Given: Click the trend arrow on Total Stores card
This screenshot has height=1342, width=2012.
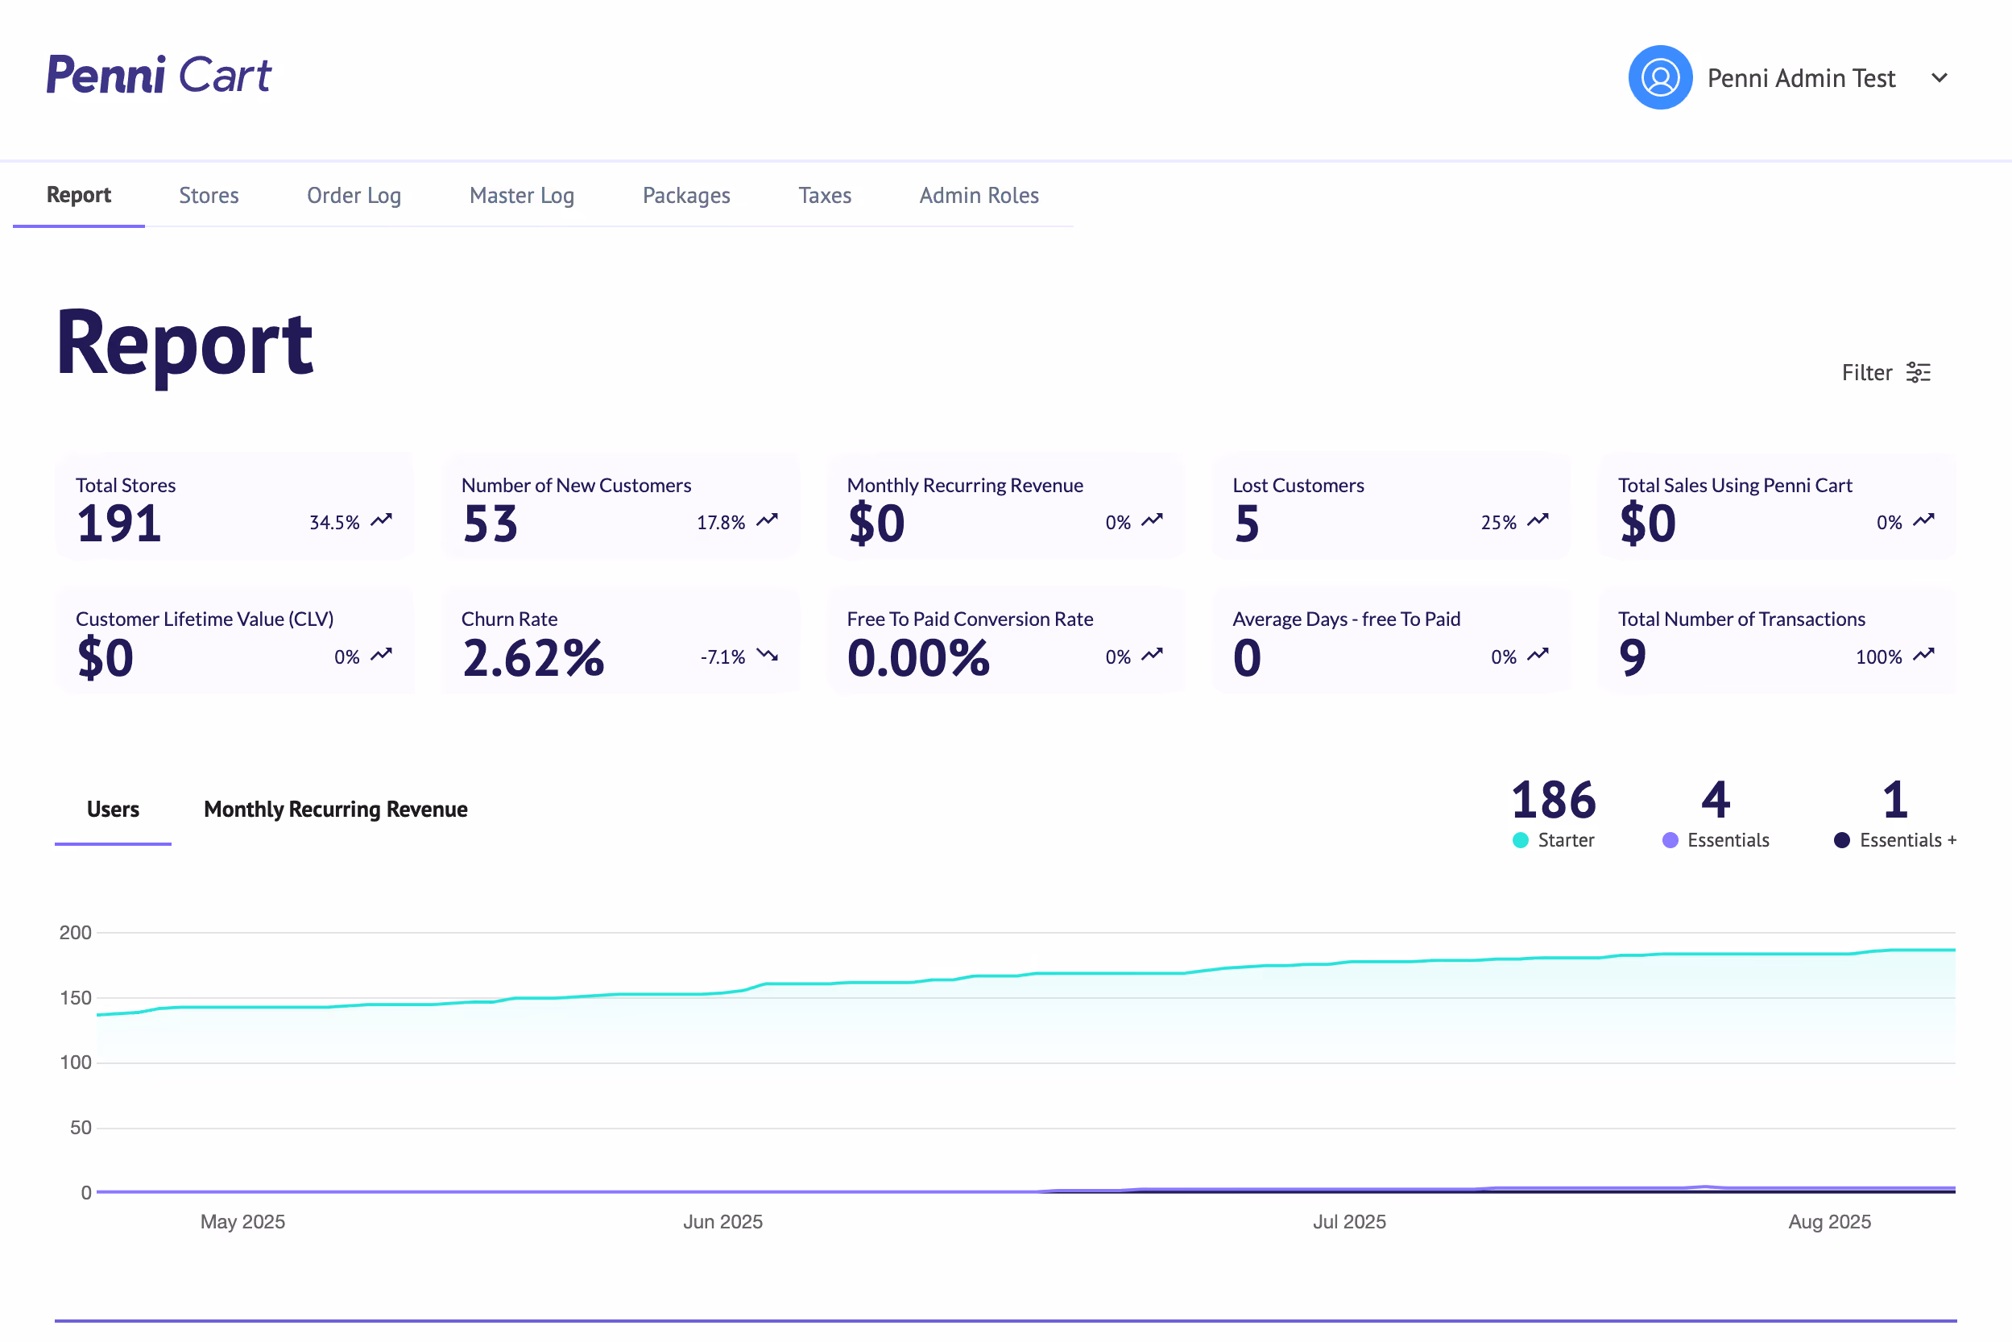Looking at the screenshot, I should 382,520.
